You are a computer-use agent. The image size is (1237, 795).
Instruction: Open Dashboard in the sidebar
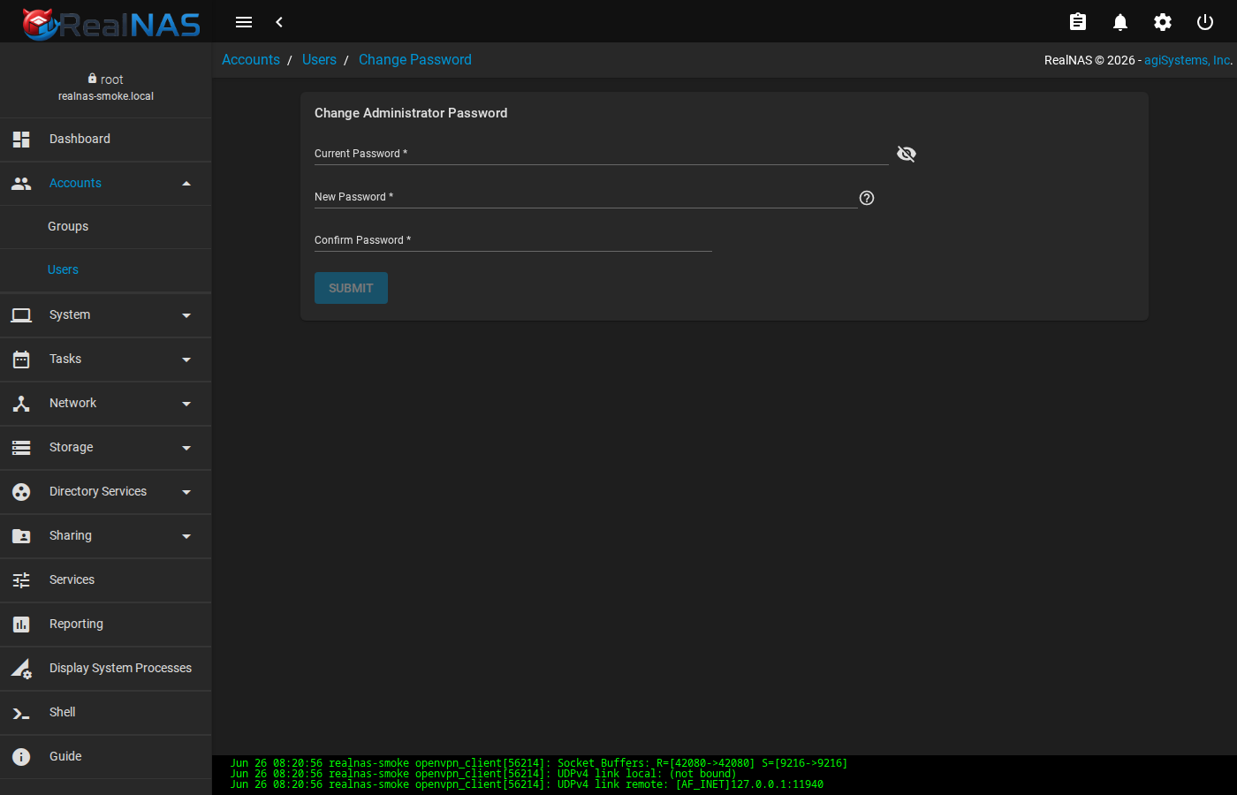coord(106,140)
